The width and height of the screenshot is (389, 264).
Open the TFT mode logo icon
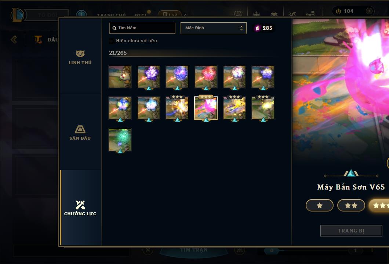point(38,39)
